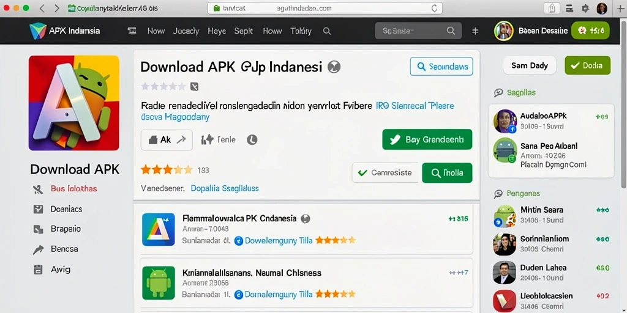
Task: Click the Dcaniacs sidebar icon
Action: click(38, 209)
